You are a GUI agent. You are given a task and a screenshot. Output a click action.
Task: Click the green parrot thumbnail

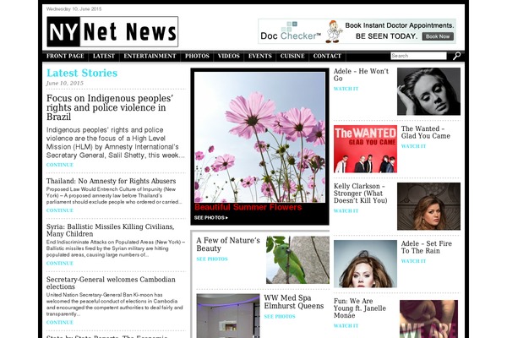297,259
